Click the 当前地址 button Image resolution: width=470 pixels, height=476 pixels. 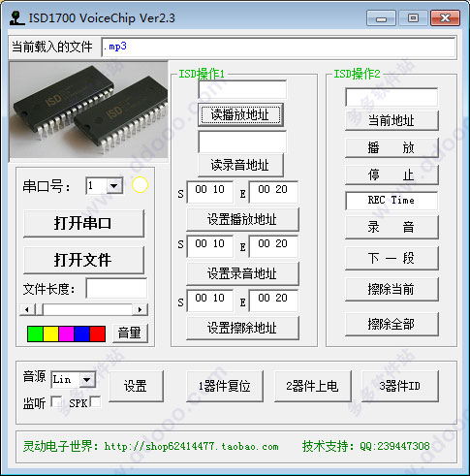392,120
